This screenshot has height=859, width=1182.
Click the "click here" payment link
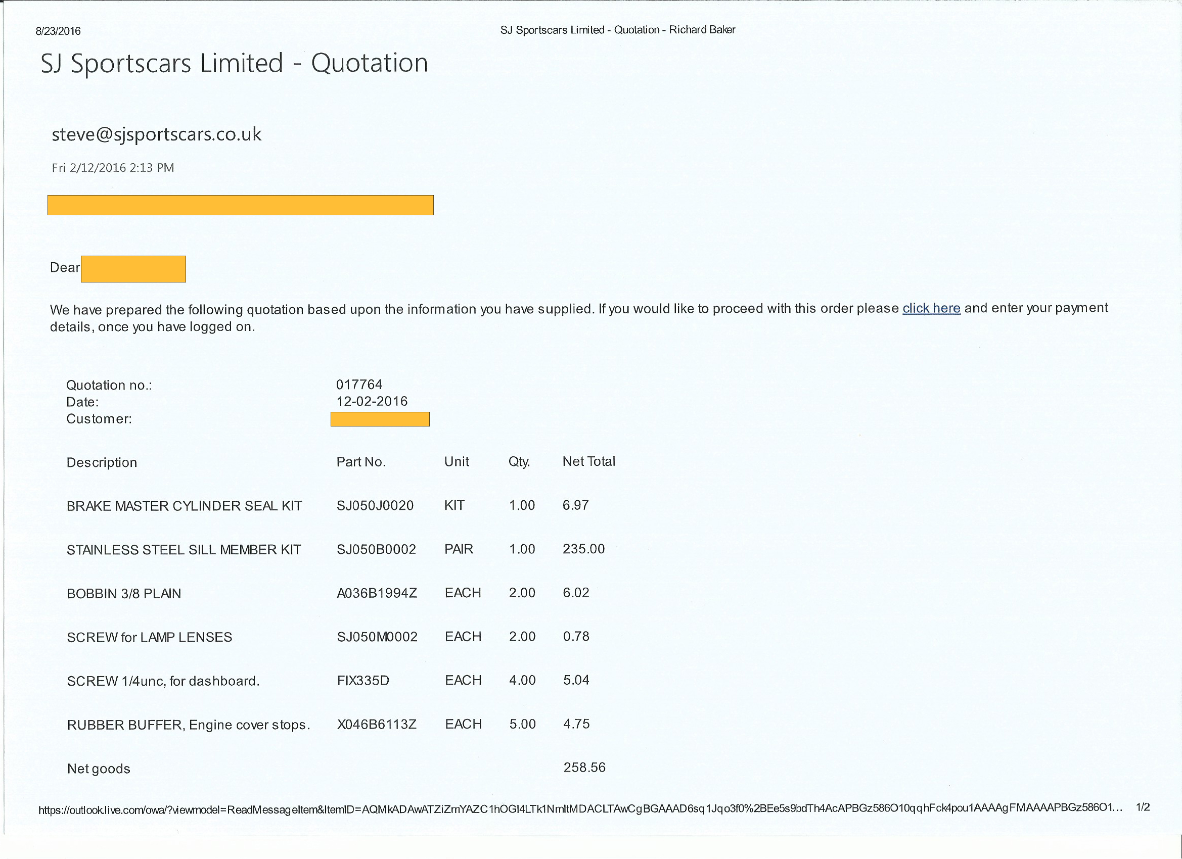931,308
